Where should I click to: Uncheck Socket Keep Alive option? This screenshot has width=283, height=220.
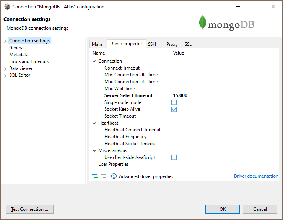(x=174, y=109)
